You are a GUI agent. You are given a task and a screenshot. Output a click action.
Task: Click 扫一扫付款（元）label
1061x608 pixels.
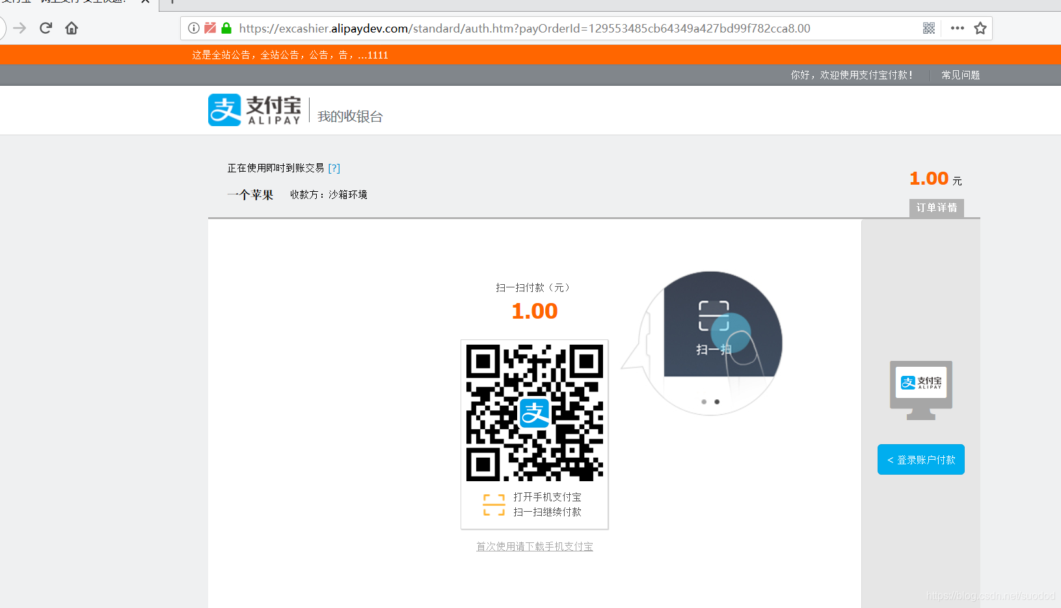click(533, 287)
